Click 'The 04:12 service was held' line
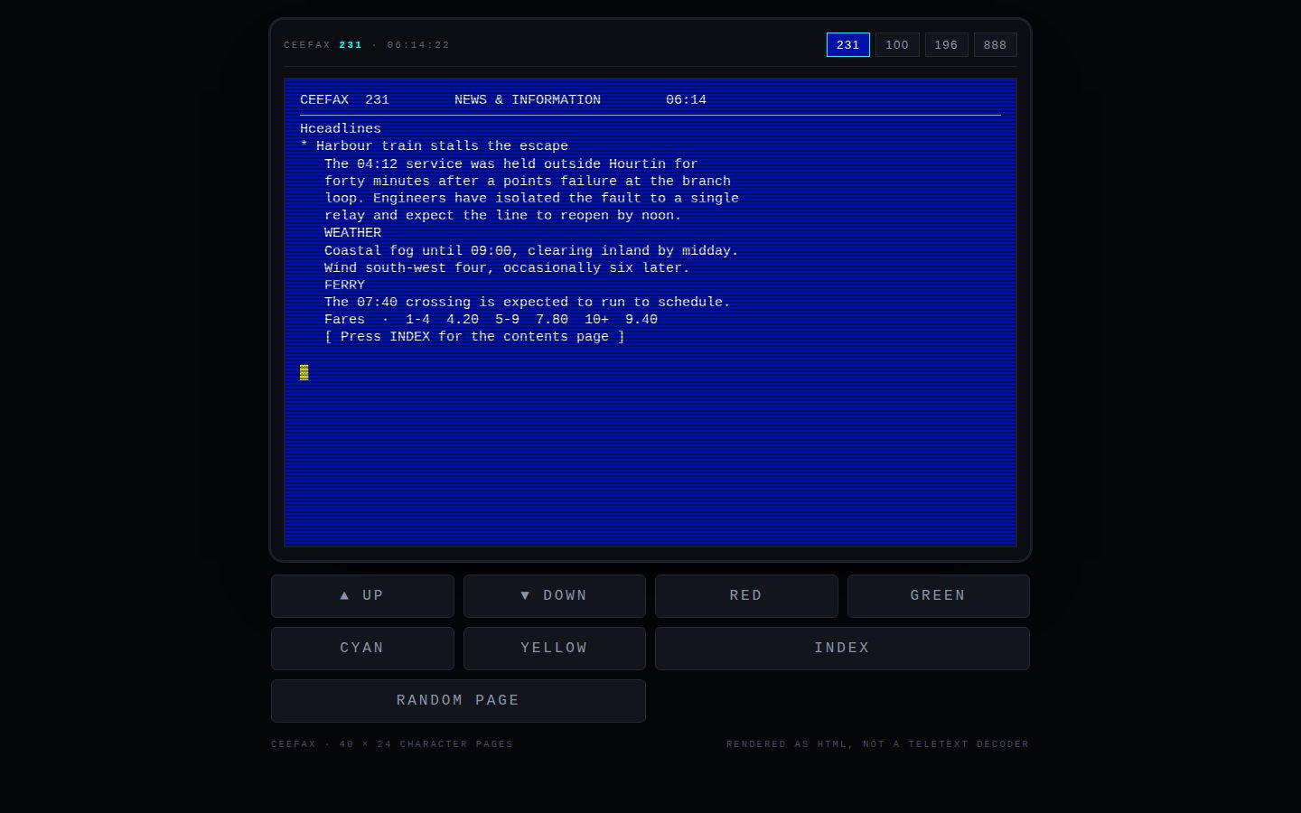 tap(510, 164)
